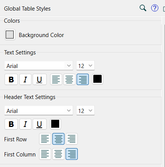This screenshot has height=167, width=165.
Task: Expand Text Settings Arial font dropdown
Action: [x=39, y=66]
